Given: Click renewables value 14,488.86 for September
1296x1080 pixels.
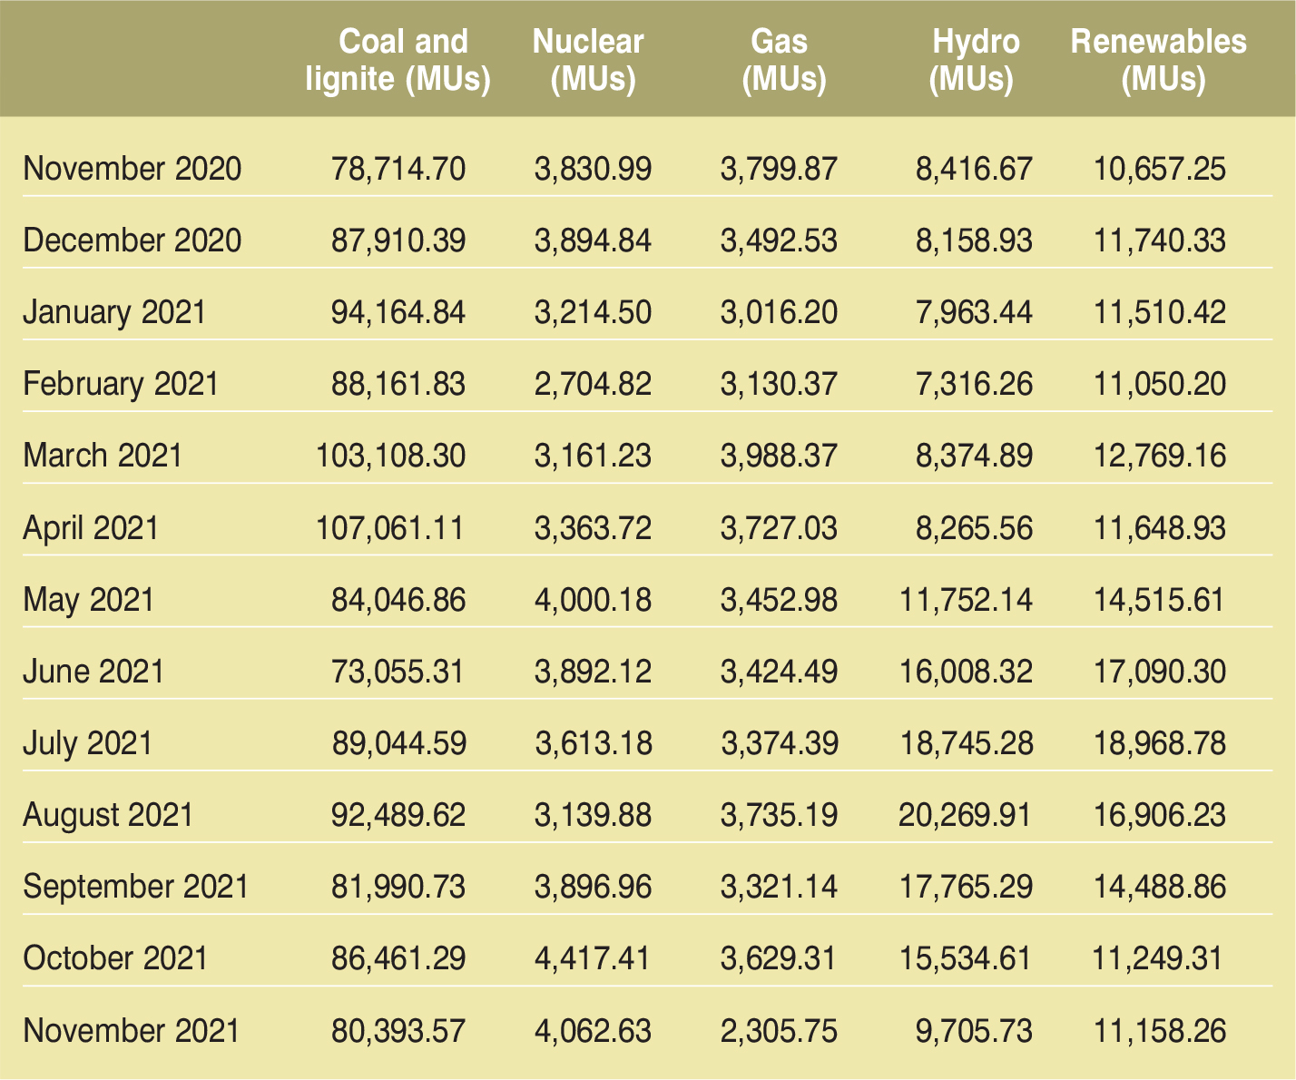Looking at the screenshot, I should (x=1159, y=887).
